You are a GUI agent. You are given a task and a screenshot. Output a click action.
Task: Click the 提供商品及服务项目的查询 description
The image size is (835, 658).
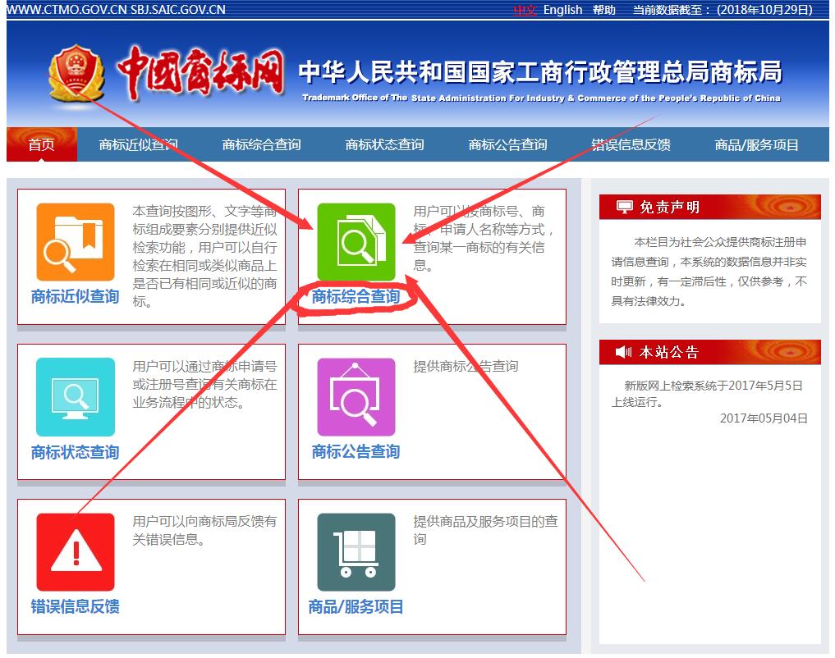[486, 530]
